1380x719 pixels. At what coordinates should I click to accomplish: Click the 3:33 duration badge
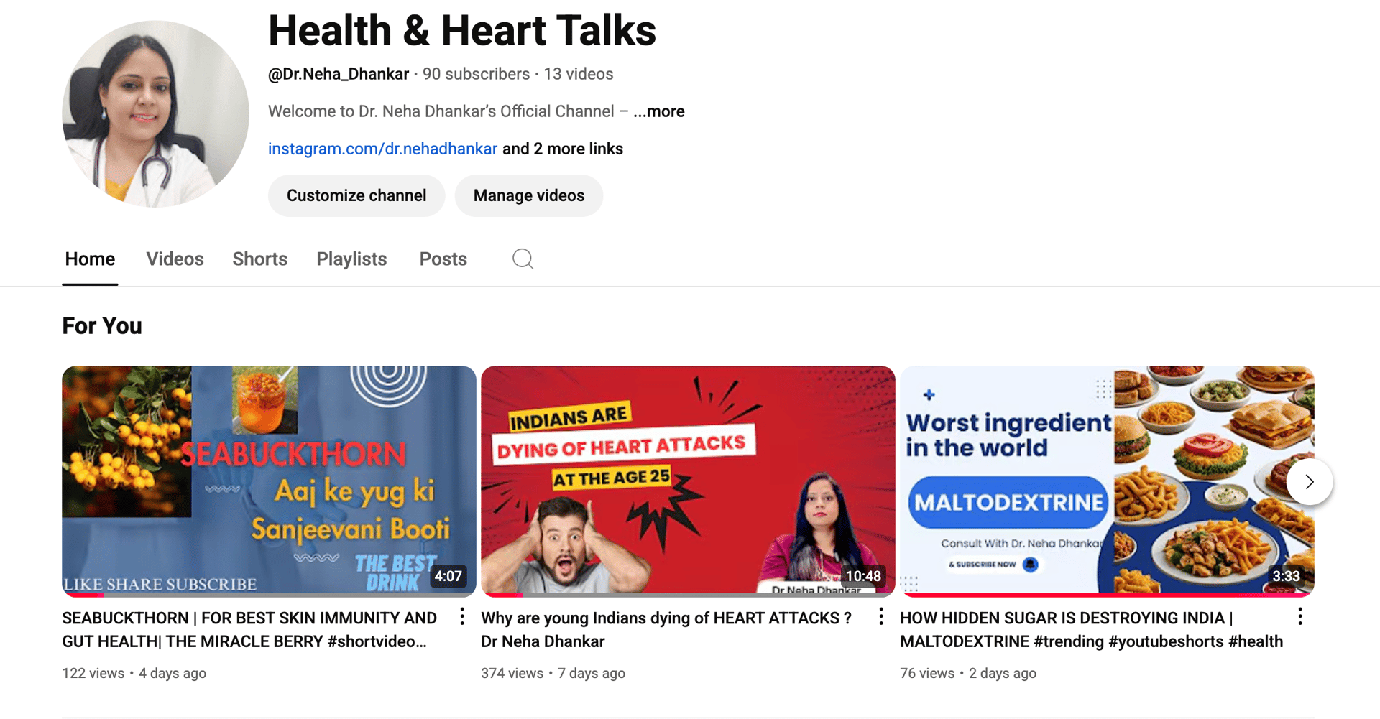pos(1286,576)
